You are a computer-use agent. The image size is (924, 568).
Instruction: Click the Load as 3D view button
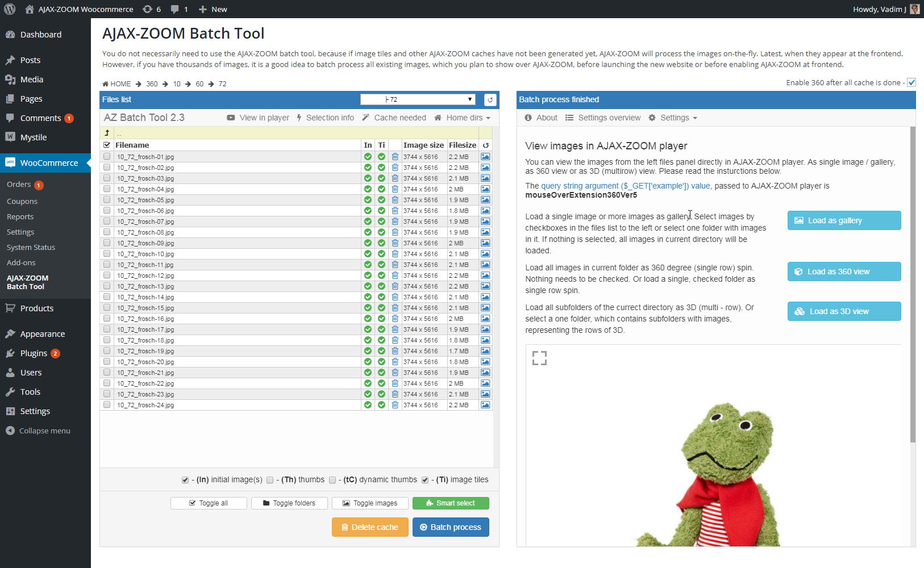[x=844, y=311]
